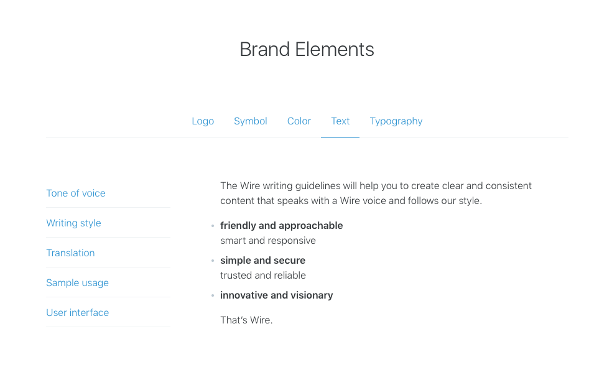This screenshot has width=612, height=367.
Task: Switch to the Symbol tab
Action: tap(250, 121)
